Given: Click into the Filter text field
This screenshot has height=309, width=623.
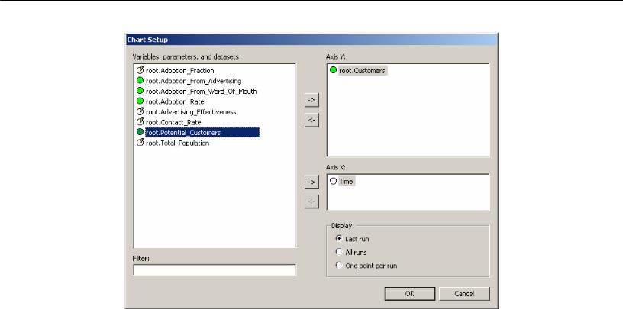Looking at the screenshot, I should [215, 269].
